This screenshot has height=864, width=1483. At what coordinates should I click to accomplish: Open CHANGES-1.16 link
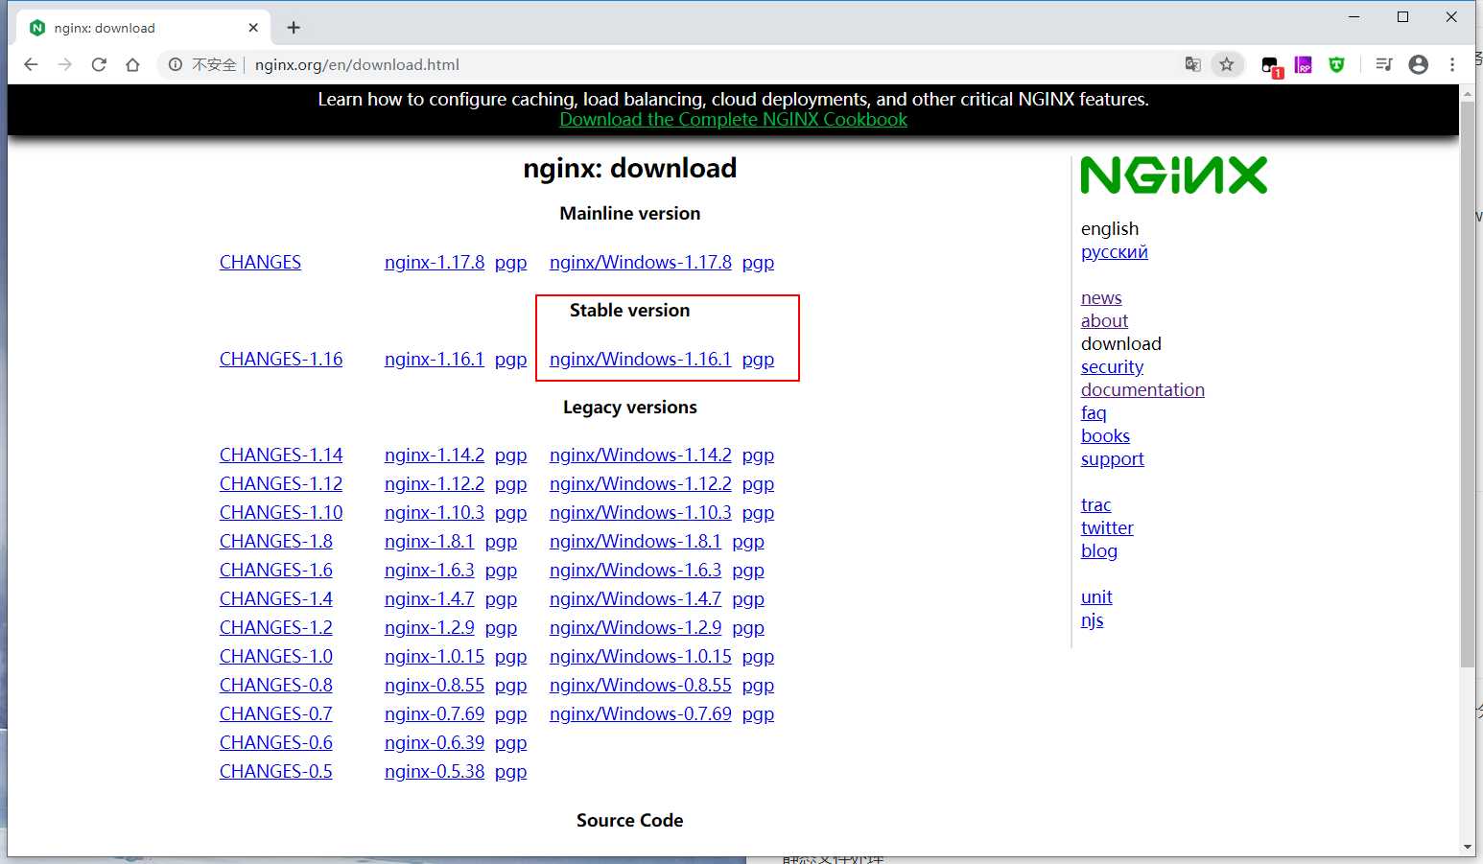281,359
